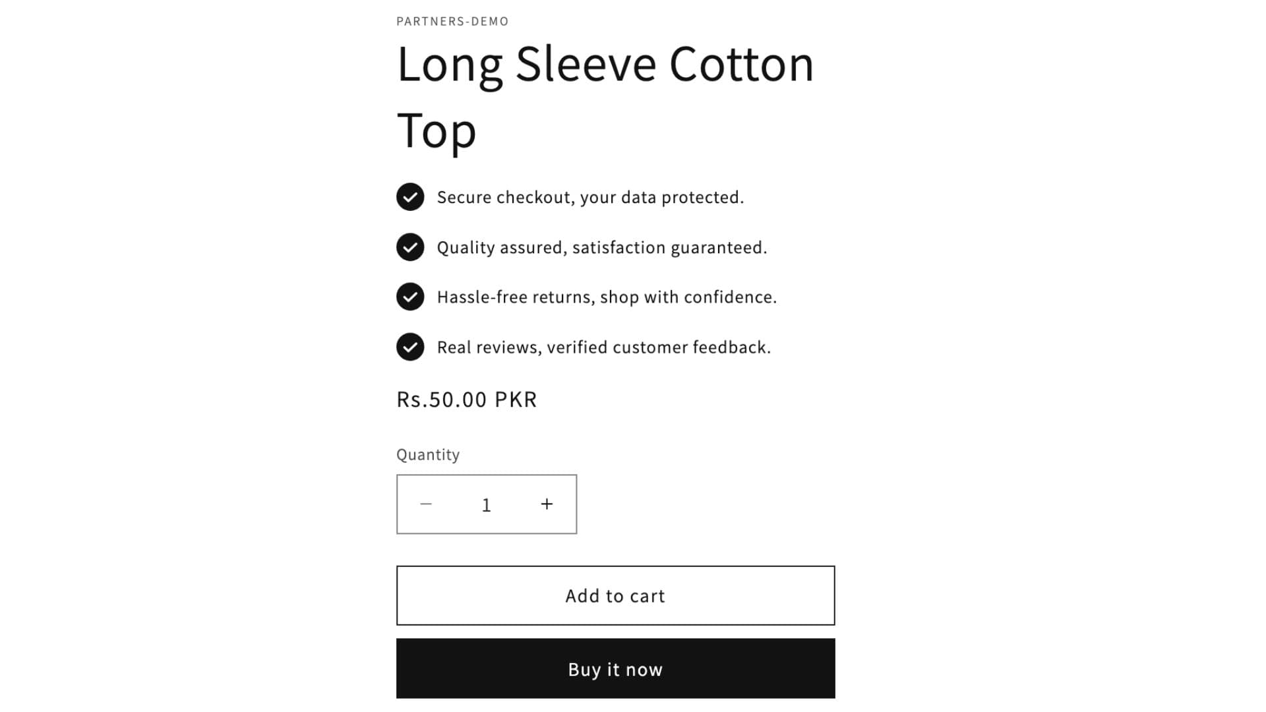Select the quantity number field
This screenshot has width=1266, height=712.
click(x=487, y=504)
